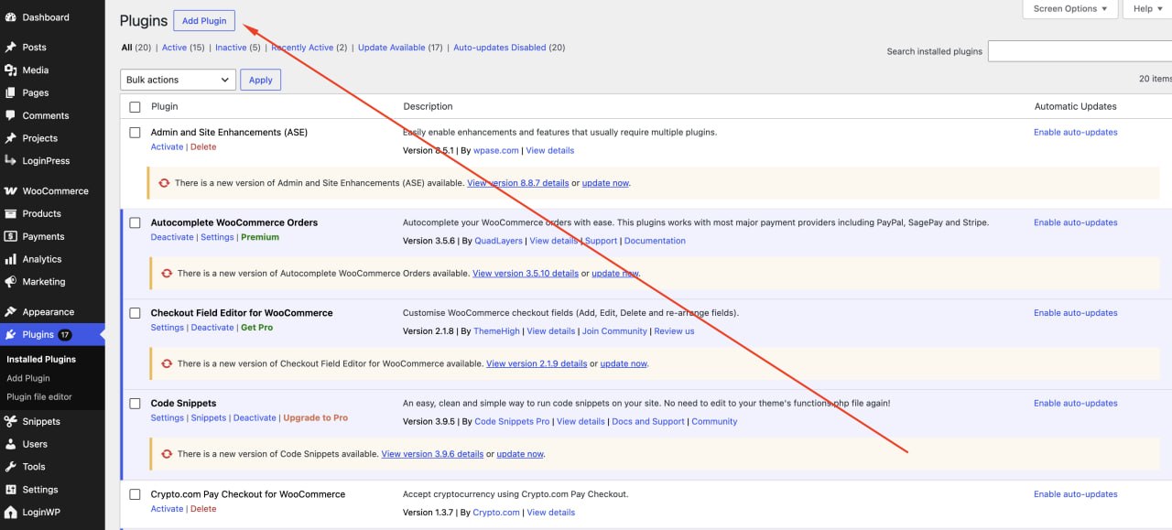Activate the Admin and Site Enhancements plugin

coord(167,147)
